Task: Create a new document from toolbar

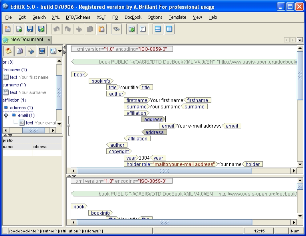Action: tap(8, 29)
